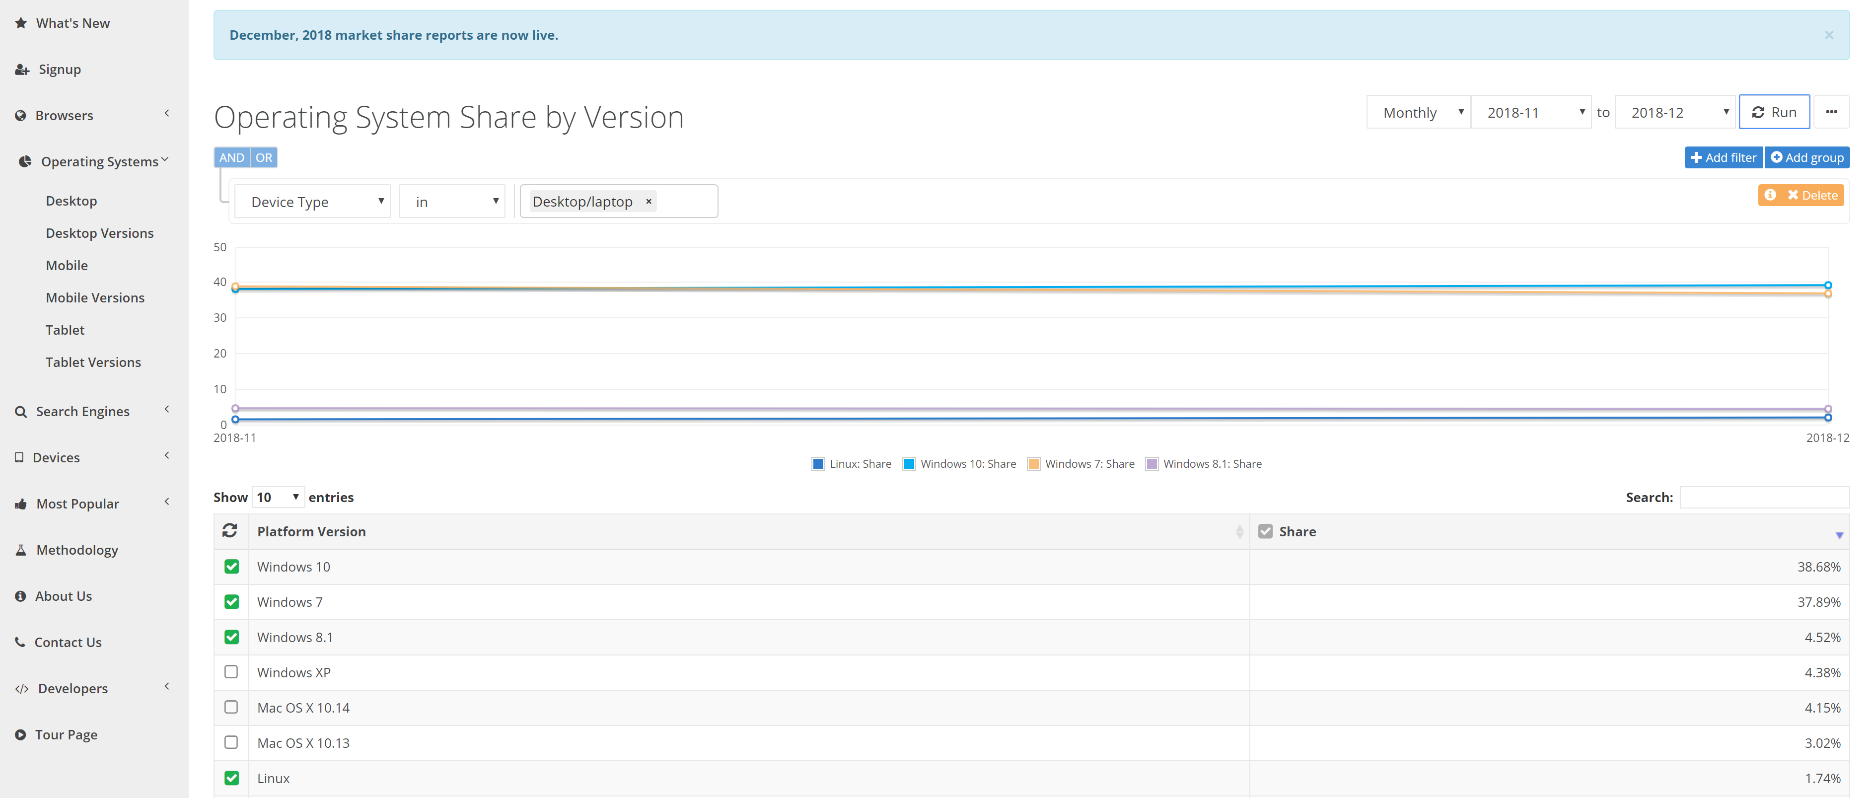Enable the Mac OS X 10.14 checkbox
This screenshot has height=798, width=1873.
click(x=231, y=707)
